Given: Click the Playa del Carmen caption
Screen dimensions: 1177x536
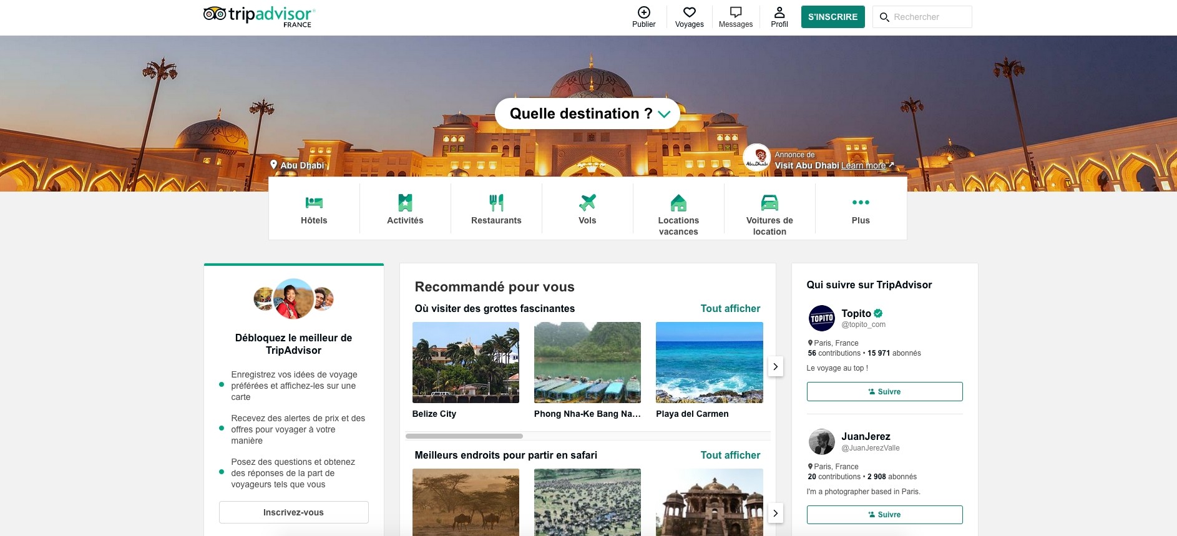Looking at the screenshot, I should pyautogui.click(x=692, y=414).
